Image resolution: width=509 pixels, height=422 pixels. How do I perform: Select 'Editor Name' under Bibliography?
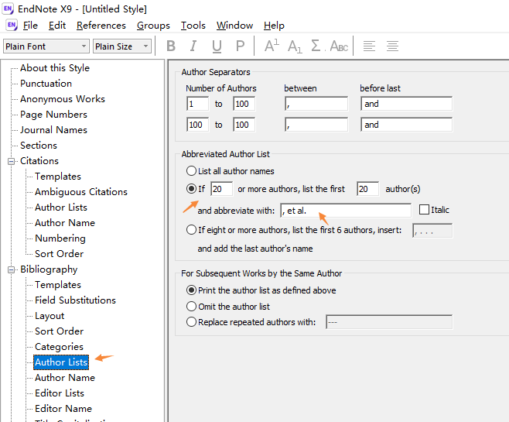pos(63,409)
